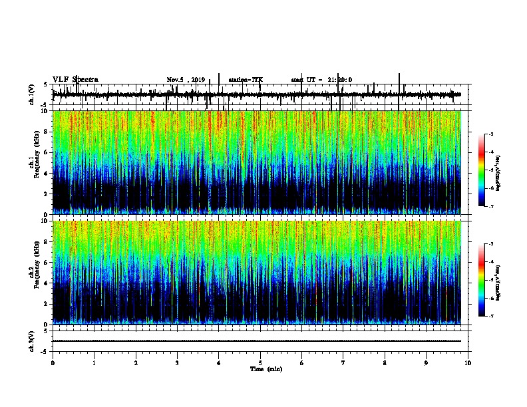527x407 pixels.
Task: Click the ch.1 color bar "-3" label
Action: pyautogui.click(x=490, y=134)
